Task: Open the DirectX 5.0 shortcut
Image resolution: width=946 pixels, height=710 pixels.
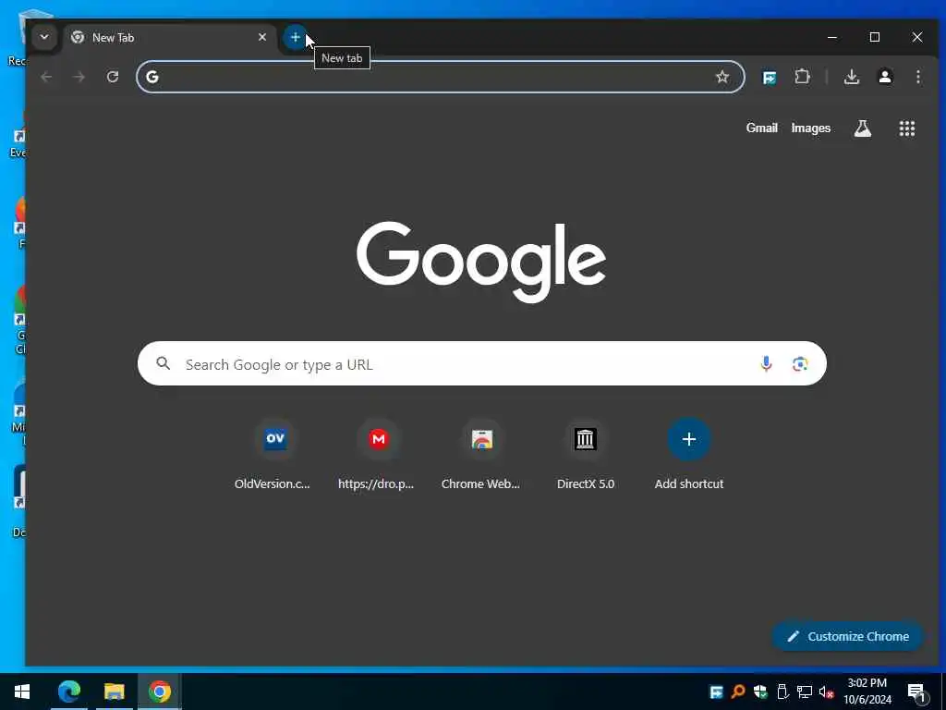Action: coord(585,454)
